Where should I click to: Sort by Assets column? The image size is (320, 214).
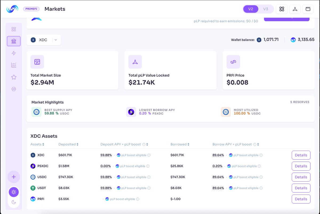(37, 144)
